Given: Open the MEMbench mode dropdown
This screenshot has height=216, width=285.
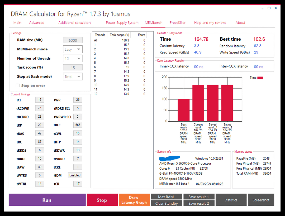Looking at the screenshot, I should coord(73,49).
